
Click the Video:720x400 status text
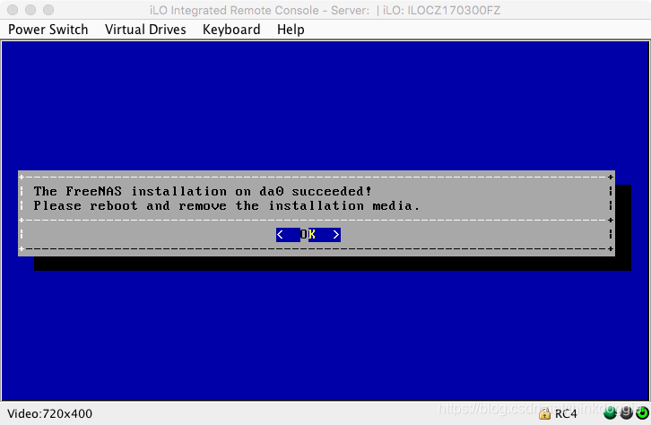click(x=50, y=413)
